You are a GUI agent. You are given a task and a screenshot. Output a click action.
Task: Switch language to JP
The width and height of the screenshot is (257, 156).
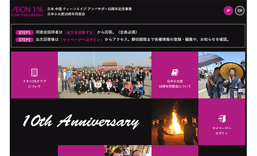click(x=228, y=11)
